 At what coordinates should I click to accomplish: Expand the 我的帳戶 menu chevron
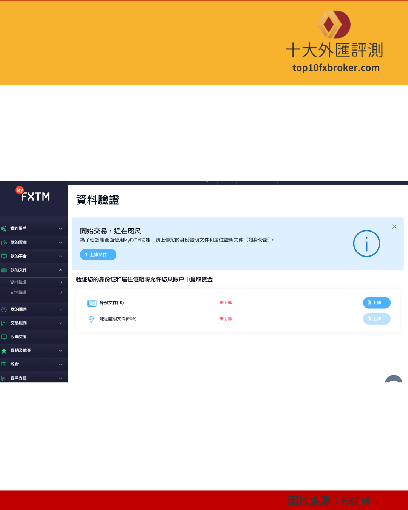60,229
